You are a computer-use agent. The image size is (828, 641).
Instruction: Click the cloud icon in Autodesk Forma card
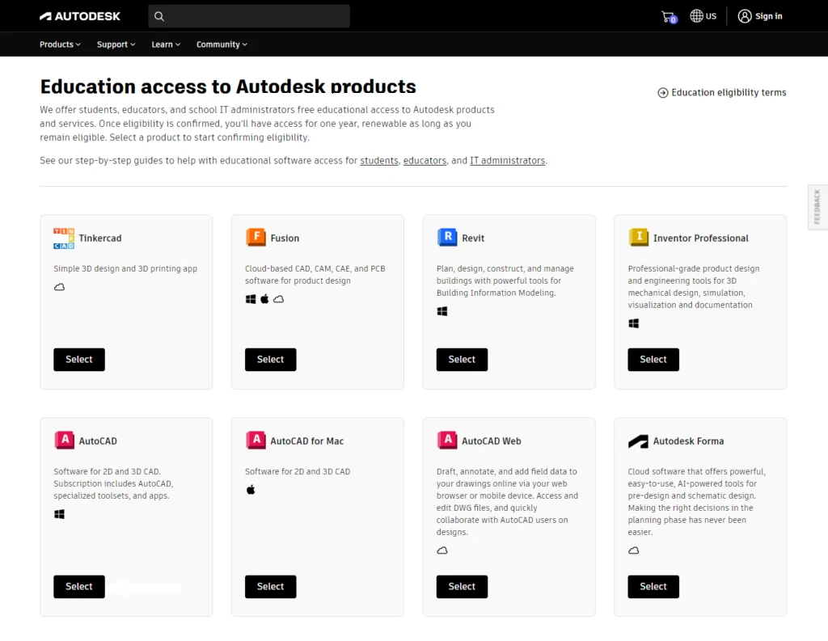coord(634,550)
